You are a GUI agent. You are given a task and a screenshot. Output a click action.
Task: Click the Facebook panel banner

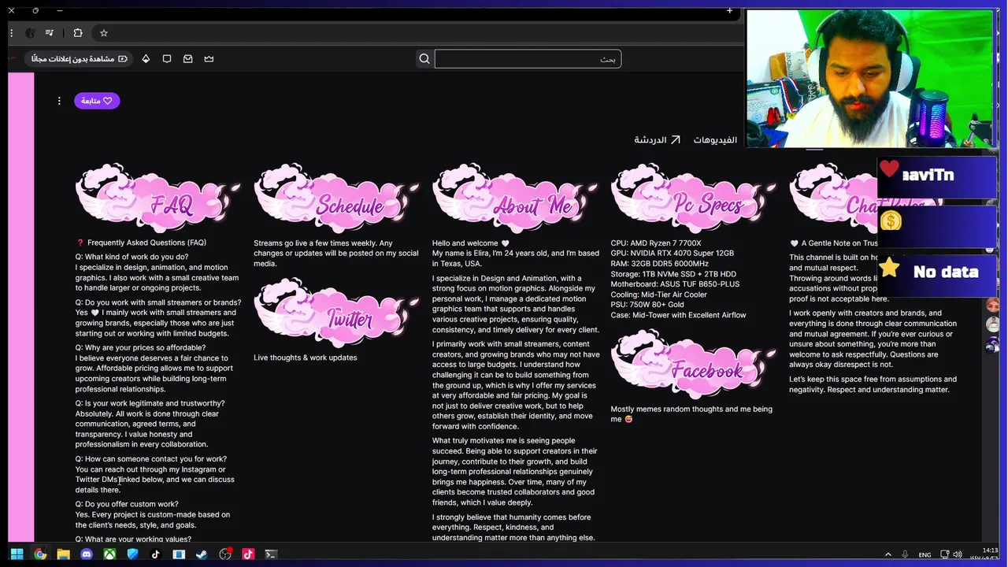tap(693, 364)
